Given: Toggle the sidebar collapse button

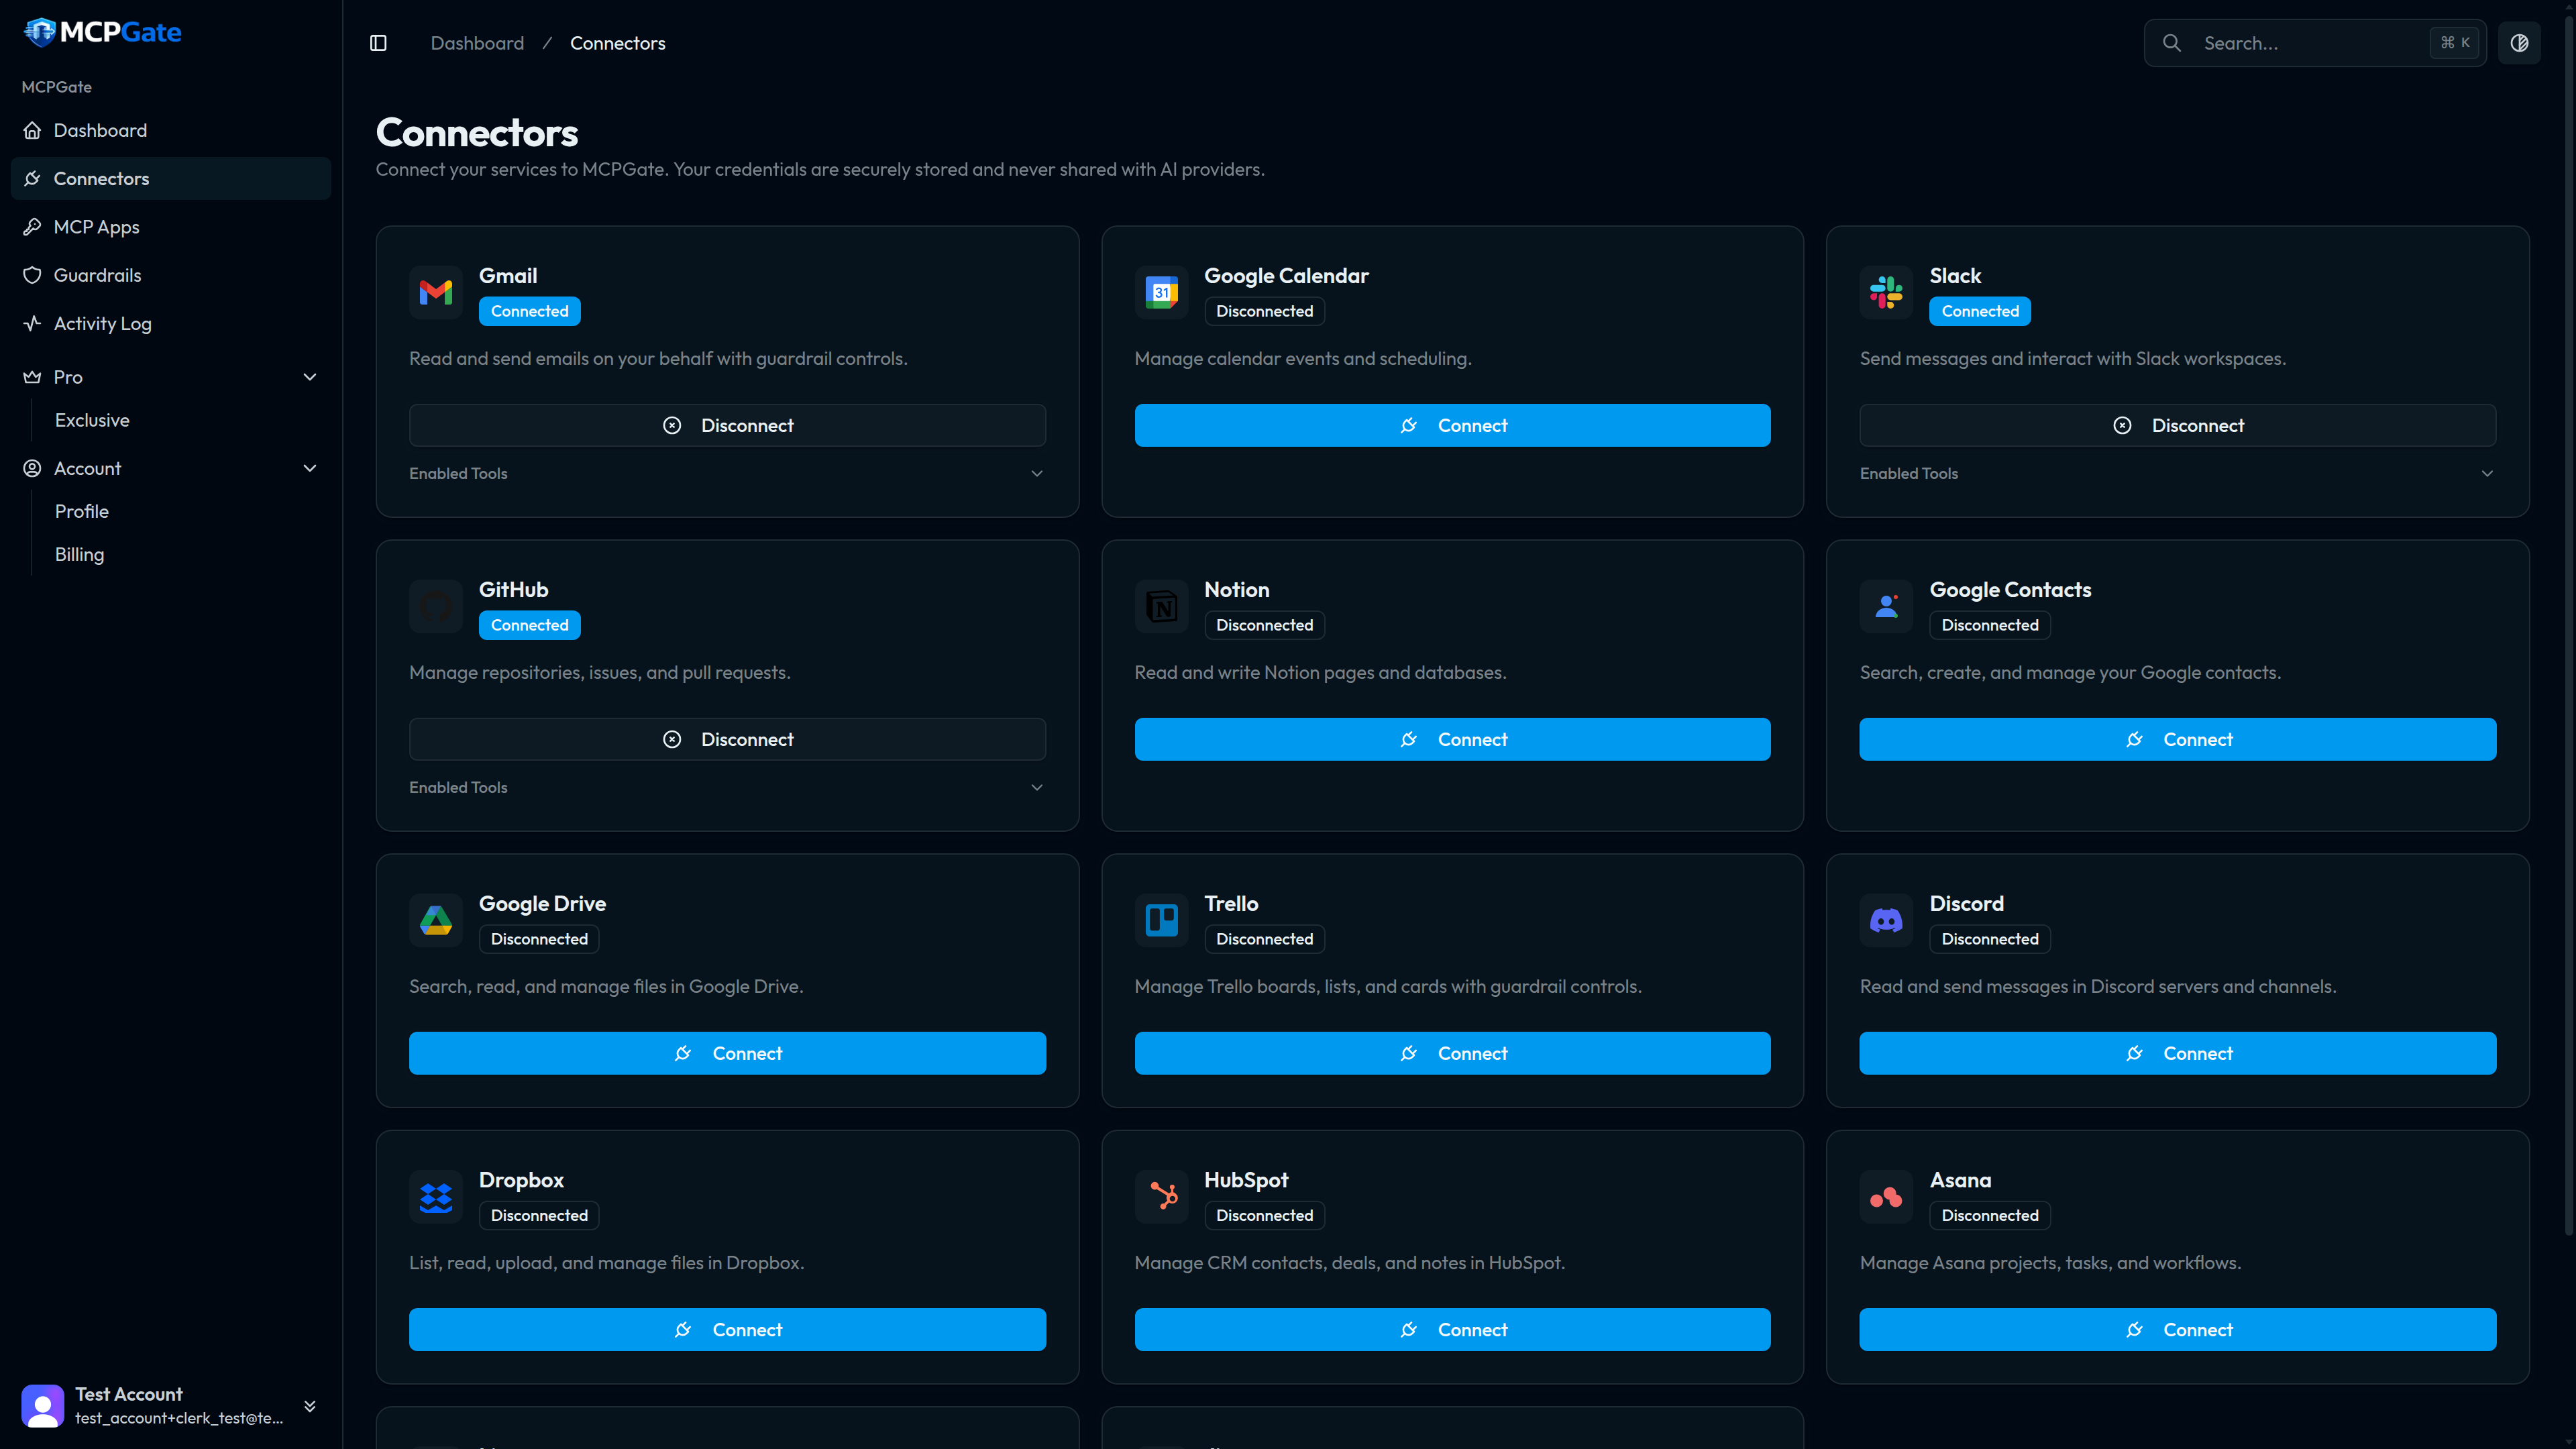Looking at the screenshot, I should click(379, 42).
